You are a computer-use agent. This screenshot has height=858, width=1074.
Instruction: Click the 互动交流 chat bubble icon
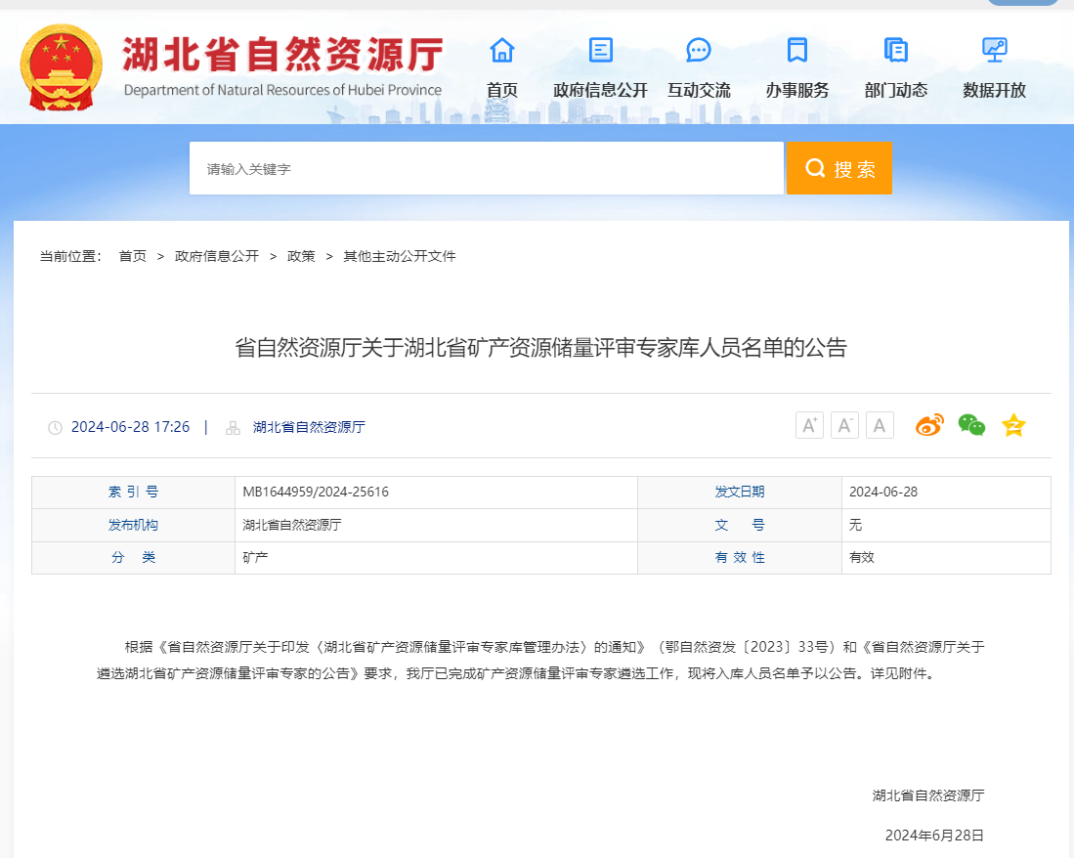pos(699,50)
